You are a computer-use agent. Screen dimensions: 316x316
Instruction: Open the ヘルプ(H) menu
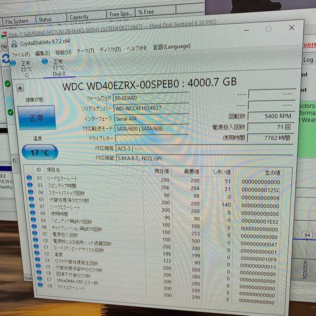point(137,48)
